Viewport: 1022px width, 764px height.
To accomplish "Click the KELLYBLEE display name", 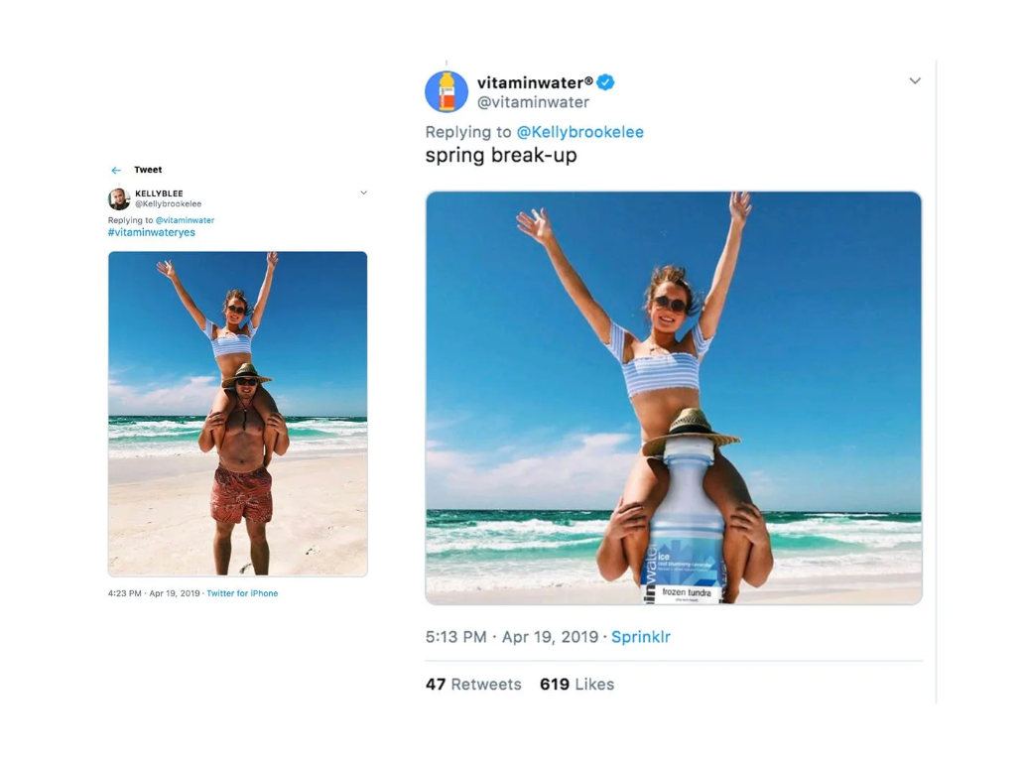I will (x=159, y=193).
